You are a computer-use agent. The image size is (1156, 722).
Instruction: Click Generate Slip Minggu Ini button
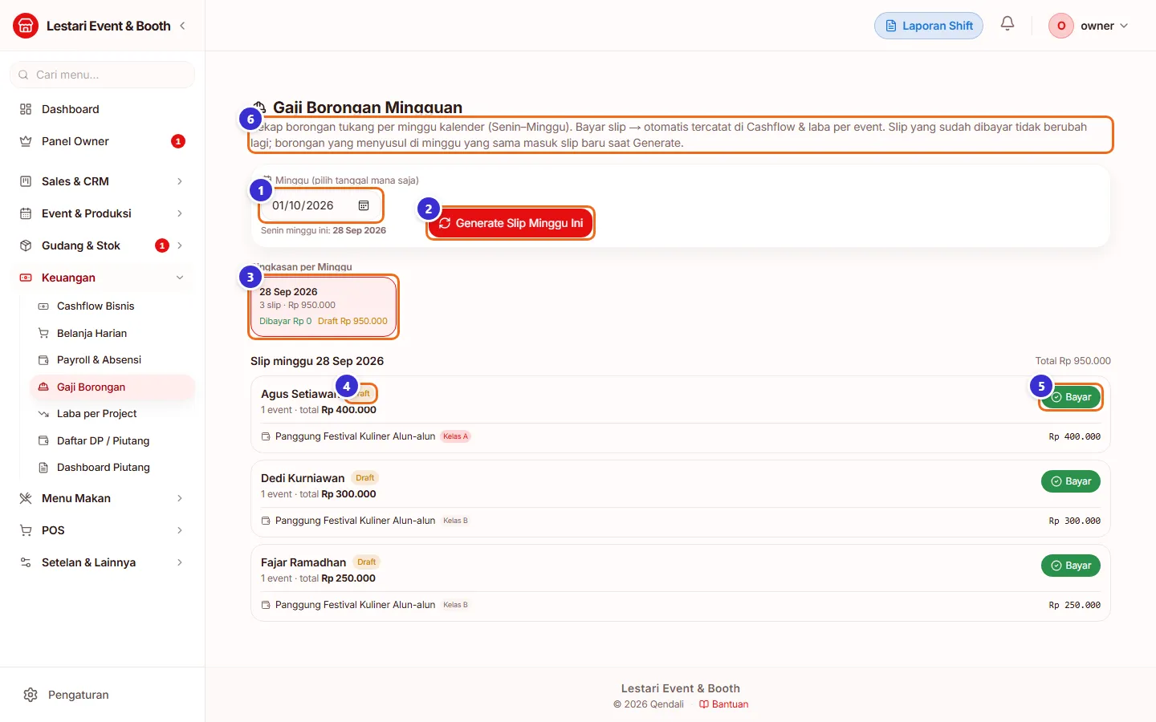[x=511, y=223]
